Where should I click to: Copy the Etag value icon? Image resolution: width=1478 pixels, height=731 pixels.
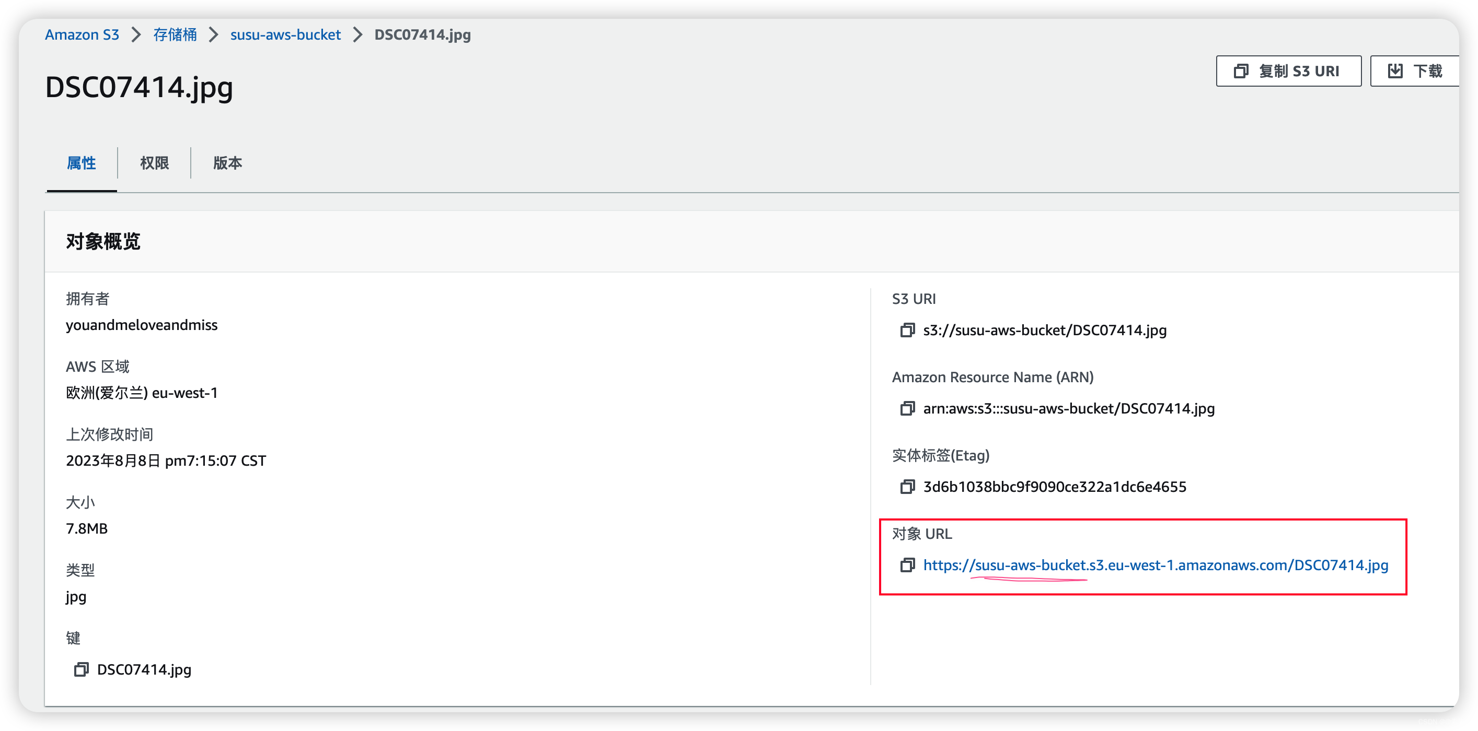click(x=907, y=487)
